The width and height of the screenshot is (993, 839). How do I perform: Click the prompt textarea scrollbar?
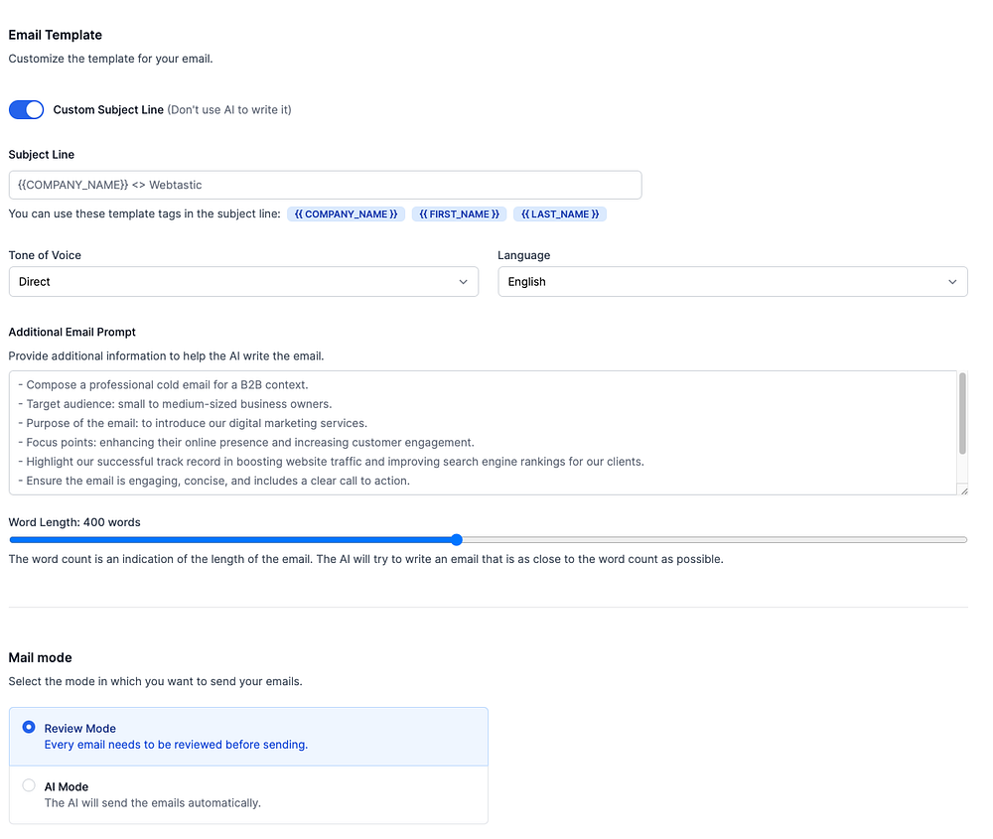pyautogui.click(x=962, y=414)
